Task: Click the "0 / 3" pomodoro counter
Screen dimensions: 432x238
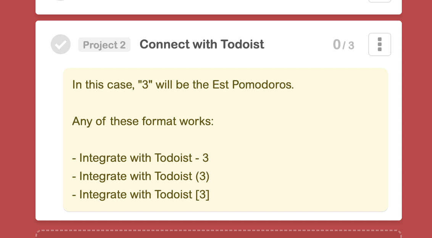Action: 343,45
